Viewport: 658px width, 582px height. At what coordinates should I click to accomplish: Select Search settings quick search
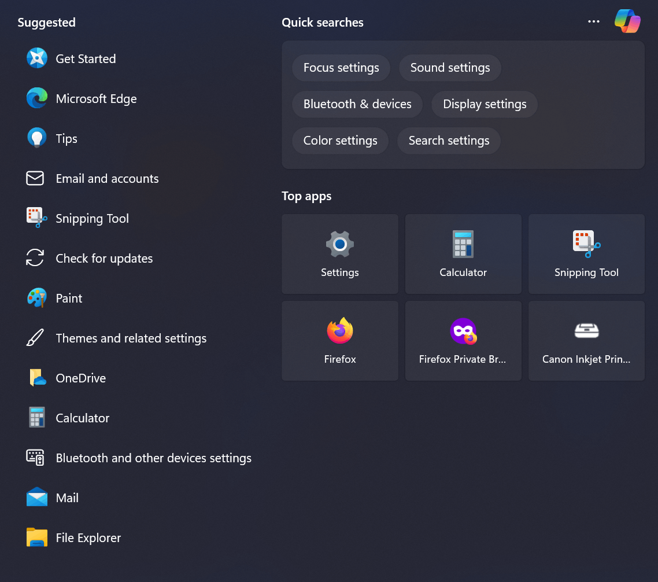tap(449, 141)
